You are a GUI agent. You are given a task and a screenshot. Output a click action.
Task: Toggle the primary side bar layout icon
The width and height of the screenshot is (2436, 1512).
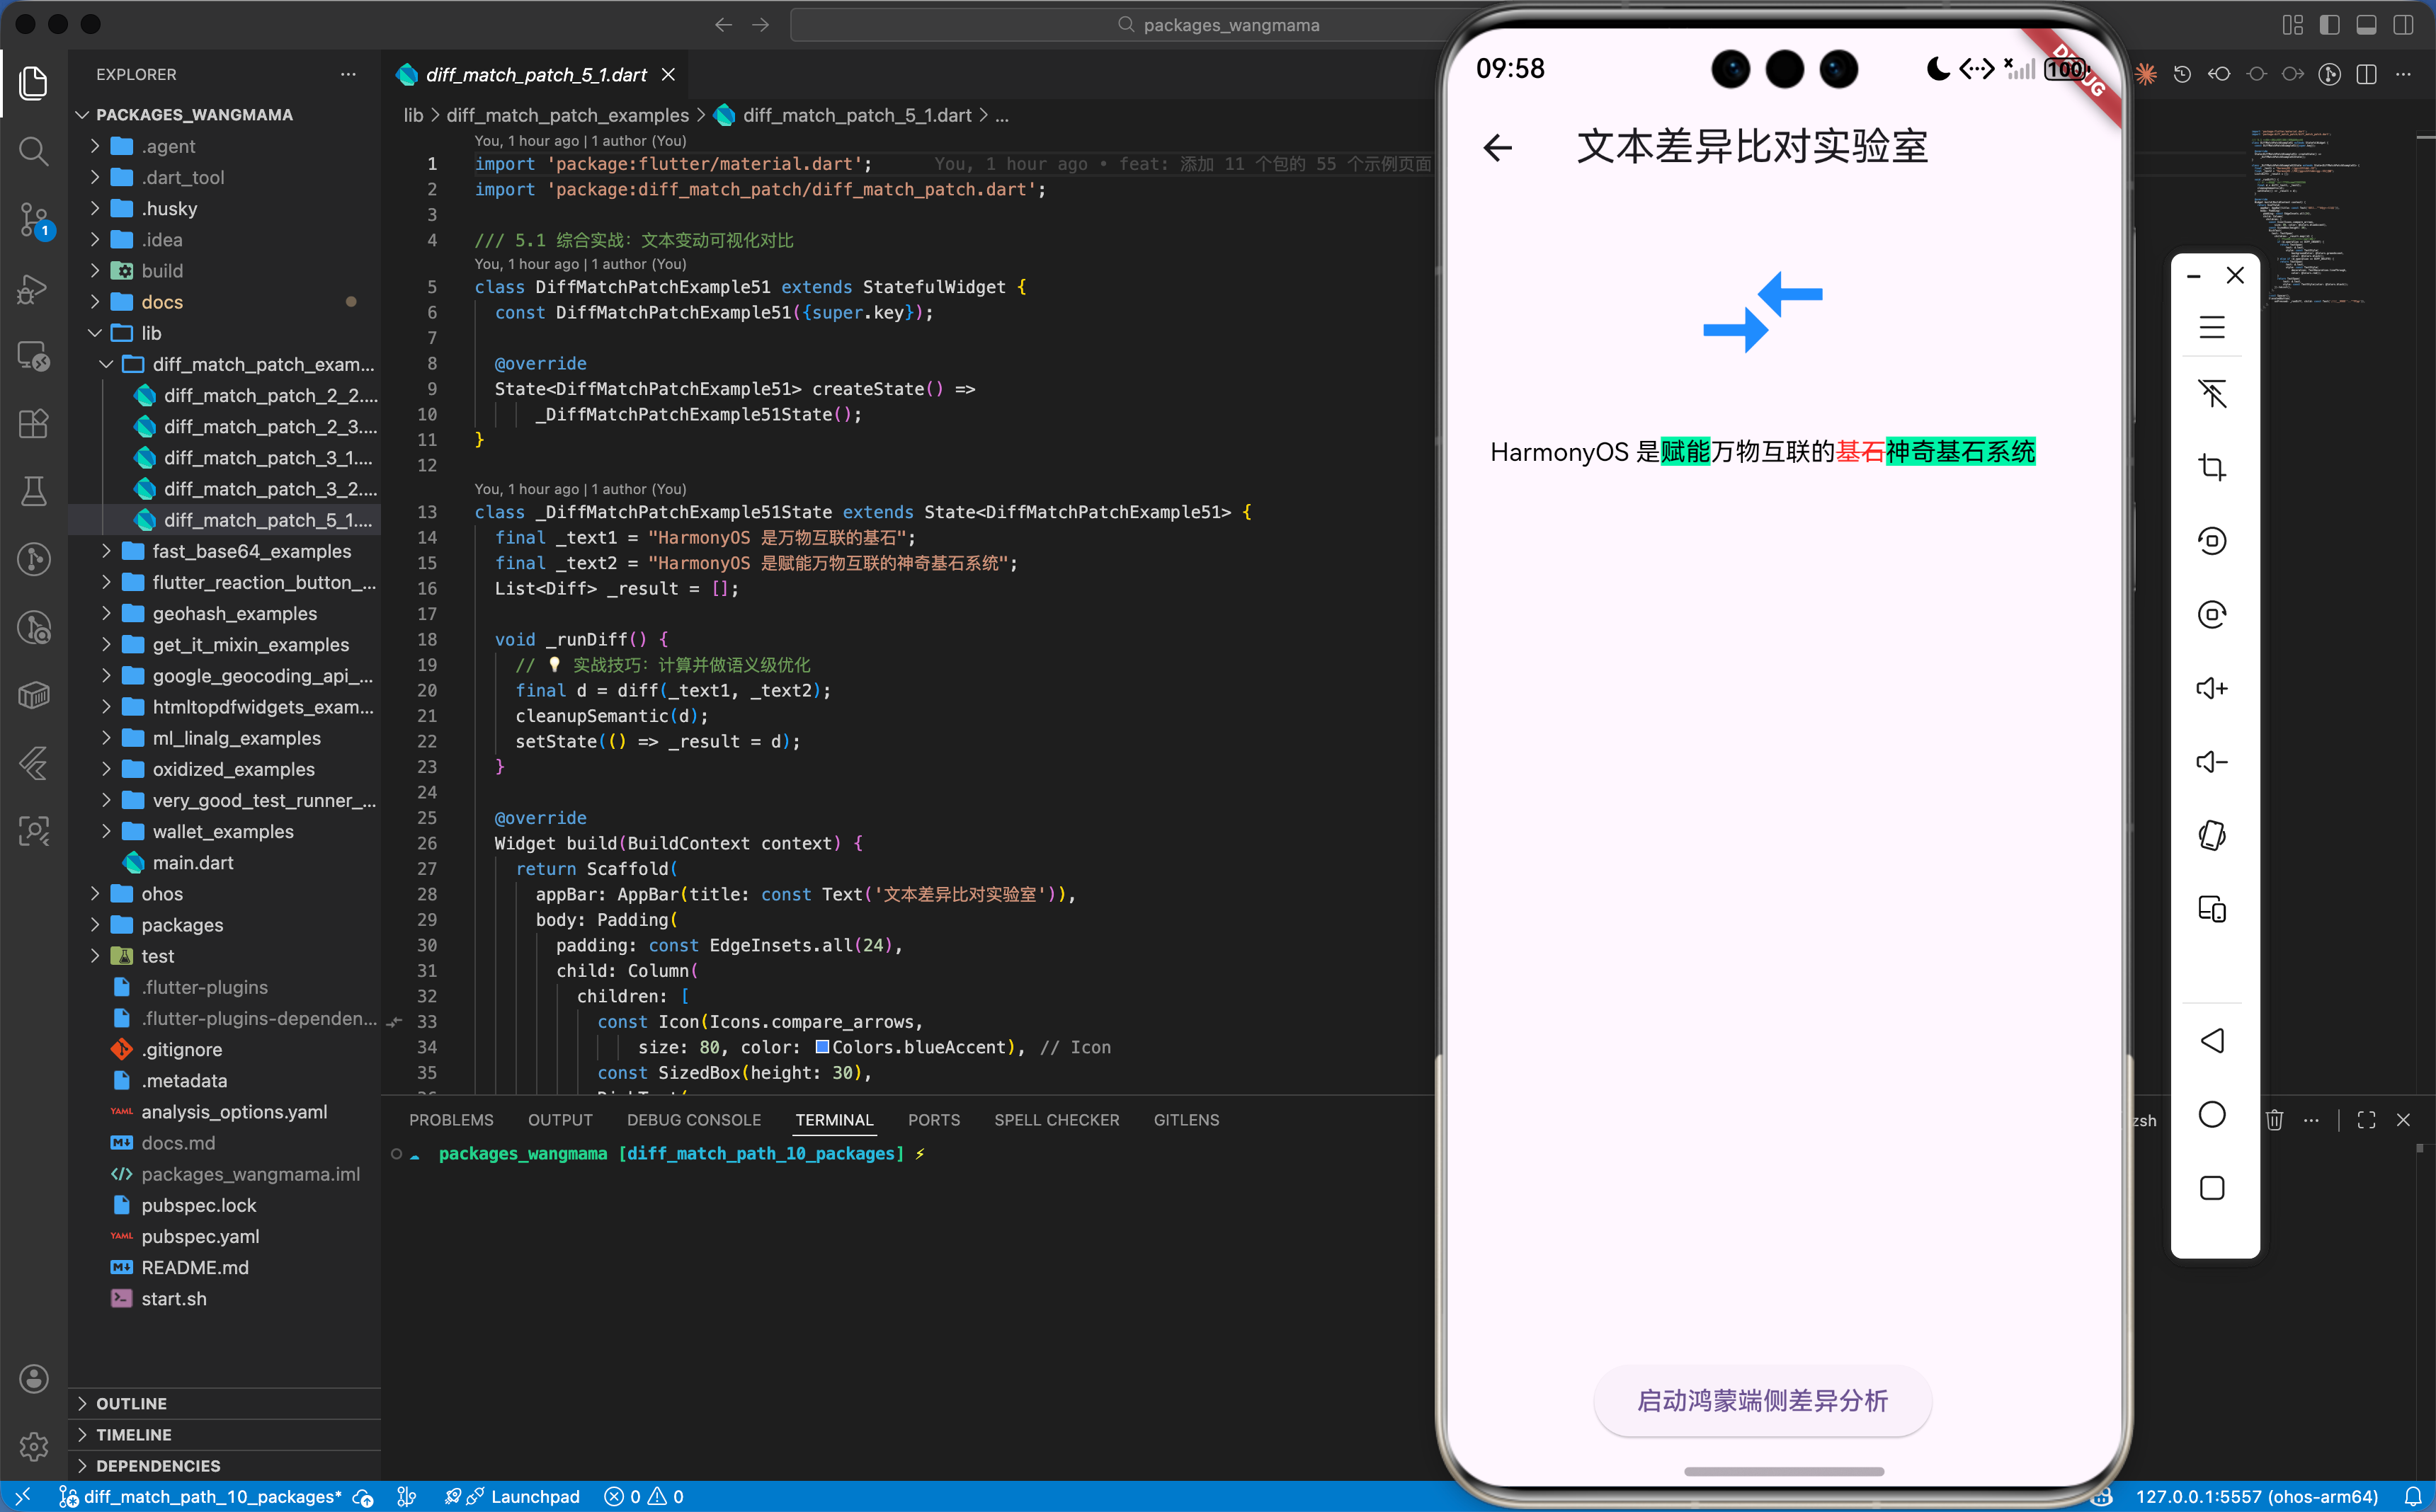point(2329,25)
